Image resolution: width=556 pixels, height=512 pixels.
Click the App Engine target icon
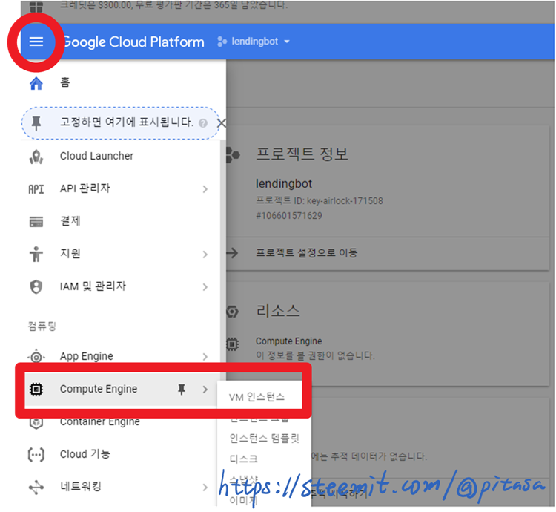(x=36, y=357)
